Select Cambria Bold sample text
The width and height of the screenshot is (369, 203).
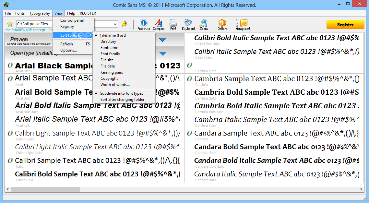click(x=277, y=92)
